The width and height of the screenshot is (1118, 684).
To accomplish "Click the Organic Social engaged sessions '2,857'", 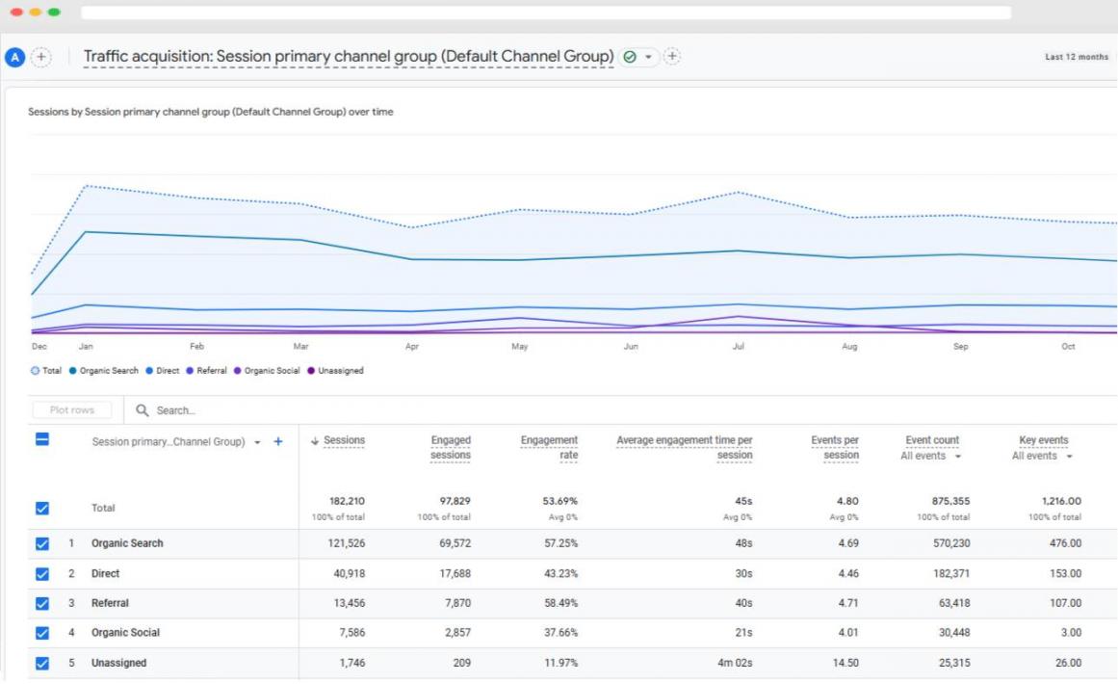I will 457,633.
